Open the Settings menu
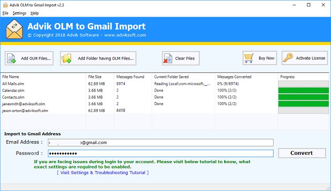The width and height of the screenshot is (331, 191). [19, 13]
